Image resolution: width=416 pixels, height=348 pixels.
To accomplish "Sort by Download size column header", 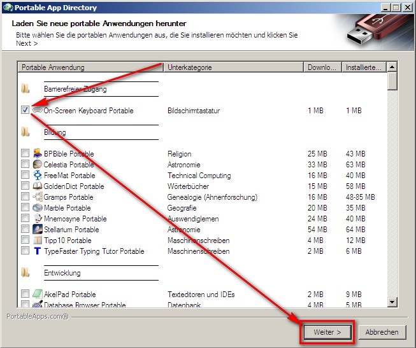I will tap(322, 67).
